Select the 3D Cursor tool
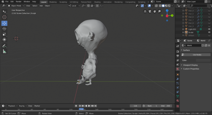 point(4,17)
